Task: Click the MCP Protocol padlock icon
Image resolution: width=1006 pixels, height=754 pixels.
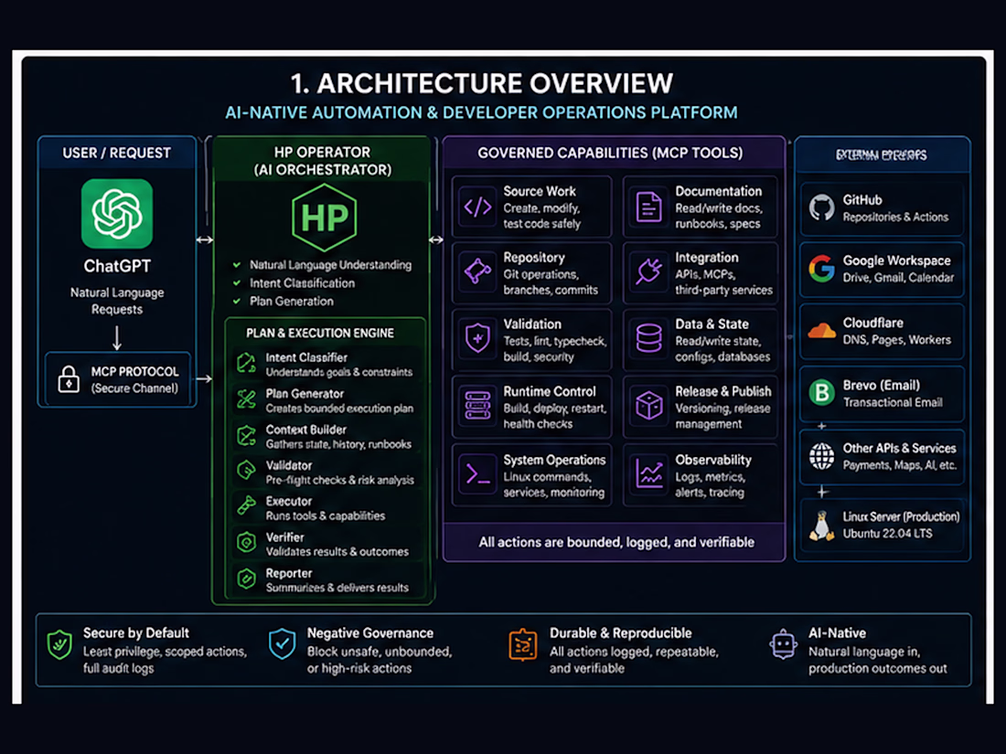Action: (69, 379)
